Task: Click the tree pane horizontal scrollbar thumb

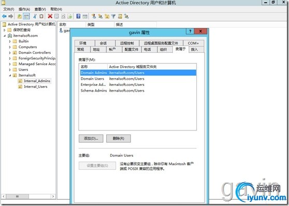Action: pos(17,196)
